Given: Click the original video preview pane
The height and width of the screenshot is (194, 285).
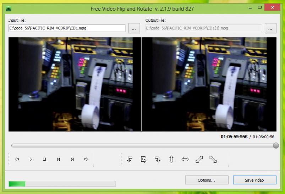Looking at the screenshot, I should (75, 84).
